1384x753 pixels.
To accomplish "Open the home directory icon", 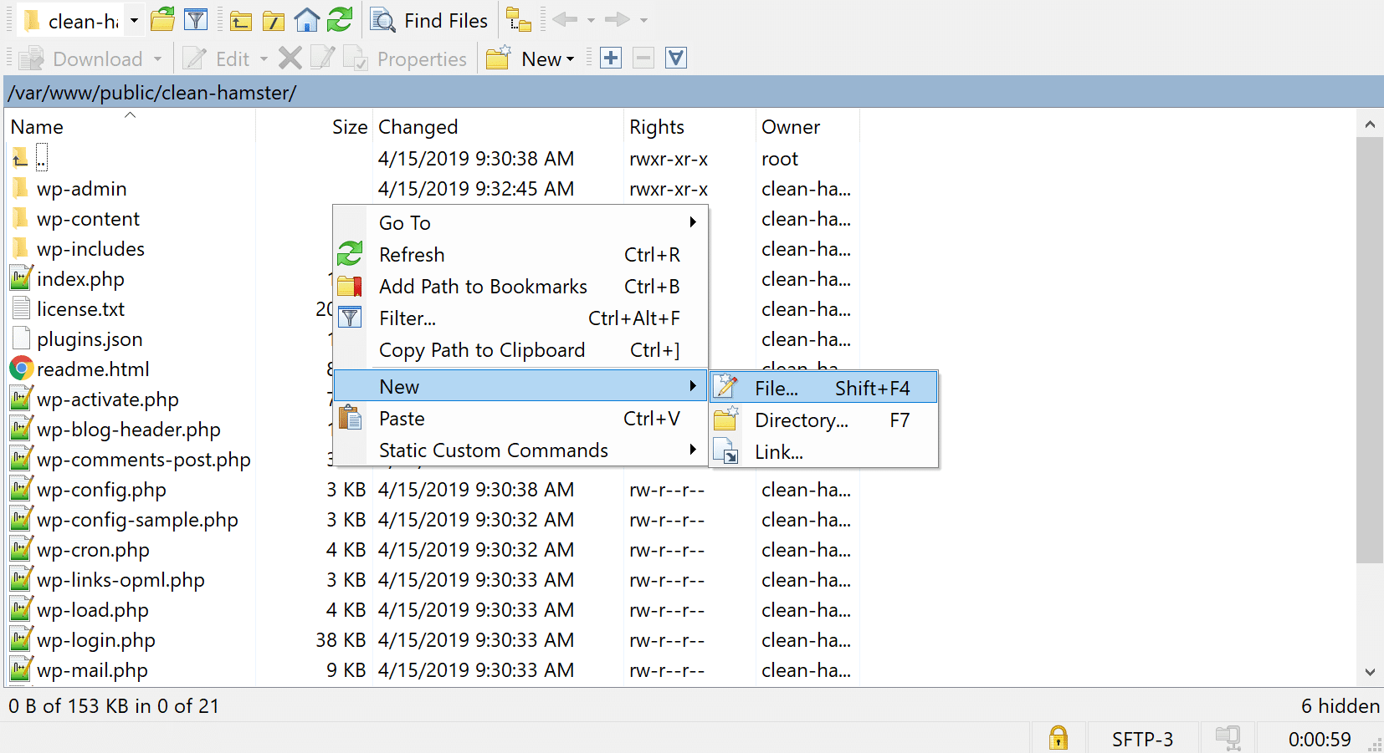I will [307, 19].
